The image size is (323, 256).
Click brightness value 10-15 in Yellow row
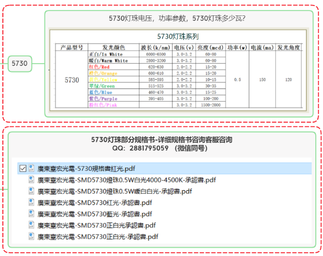coord(211,80)
